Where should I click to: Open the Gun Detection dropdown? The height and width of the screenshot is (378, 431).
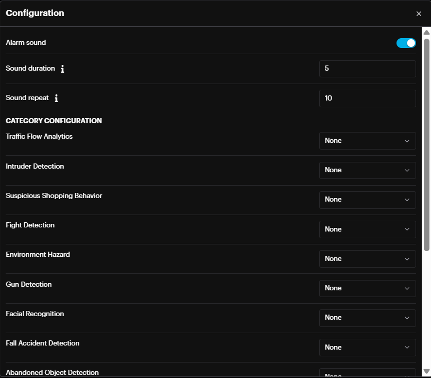pos(367,288)
